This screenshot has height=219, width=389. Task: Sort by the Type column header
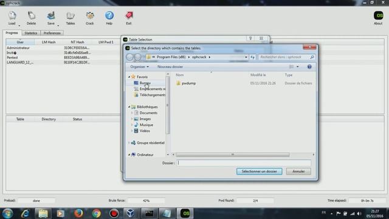289,75
